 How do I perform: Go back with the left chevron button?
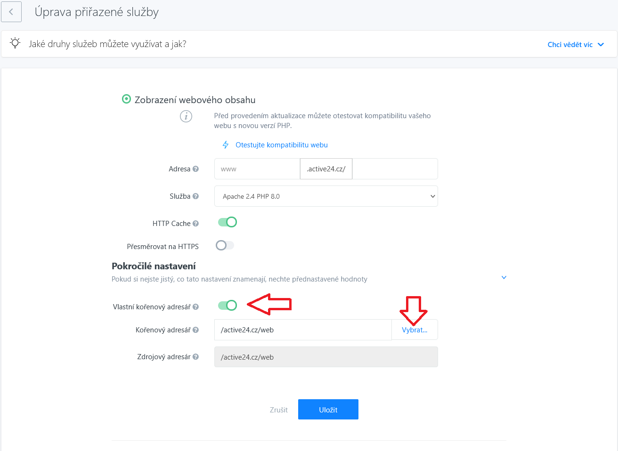click(11, 12)
